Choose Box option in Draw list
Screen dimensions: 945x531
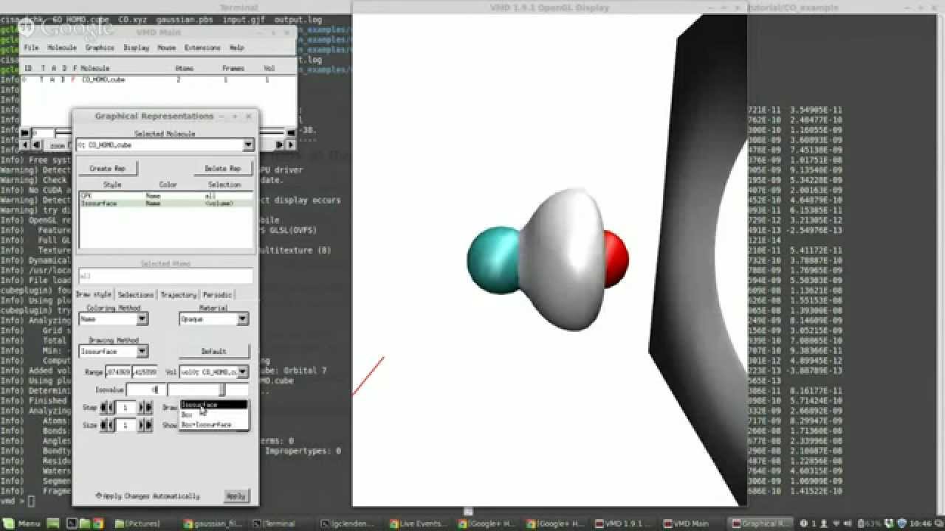pos(213,414)
